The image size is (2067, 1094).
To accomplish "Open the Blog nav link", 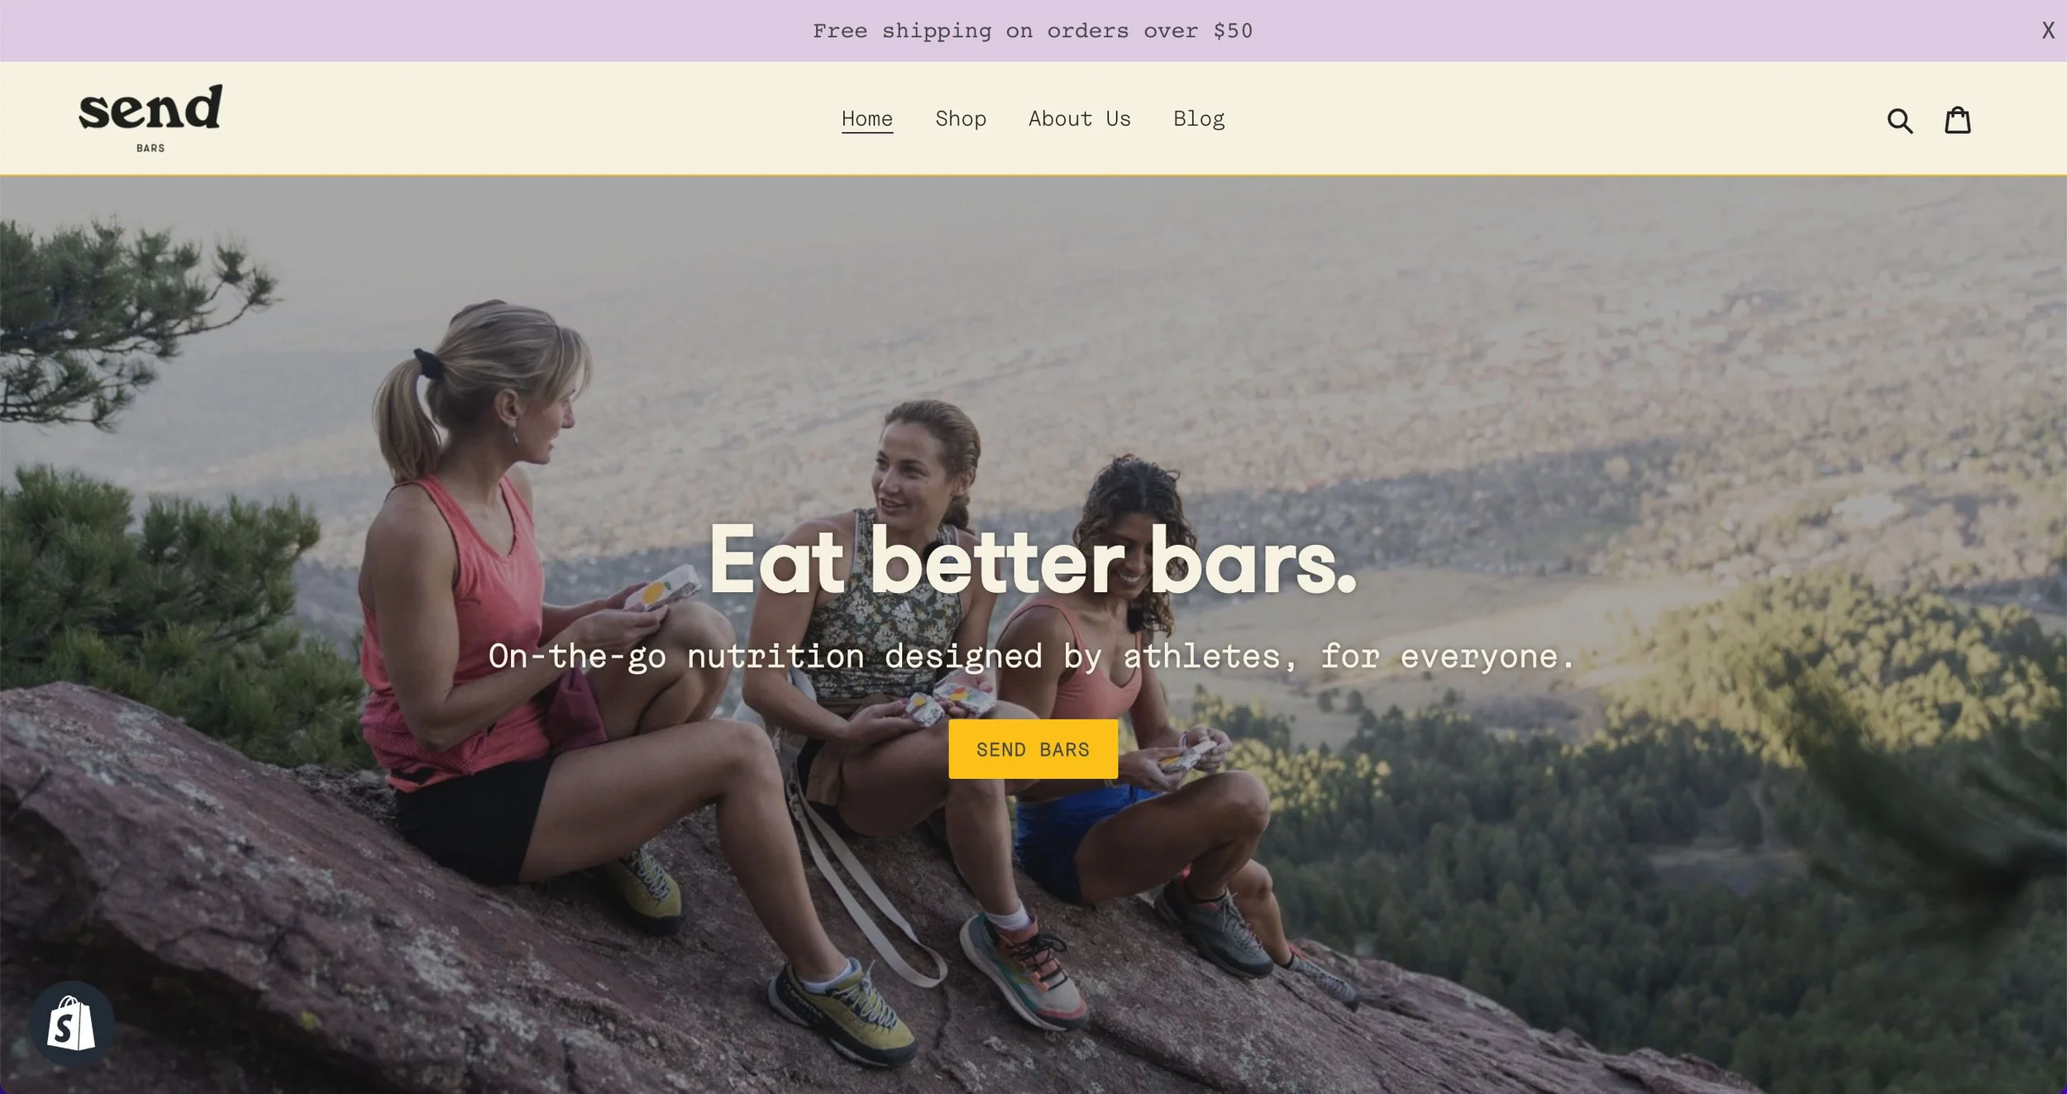I will pyautogui.click(x=1199, y=119).
